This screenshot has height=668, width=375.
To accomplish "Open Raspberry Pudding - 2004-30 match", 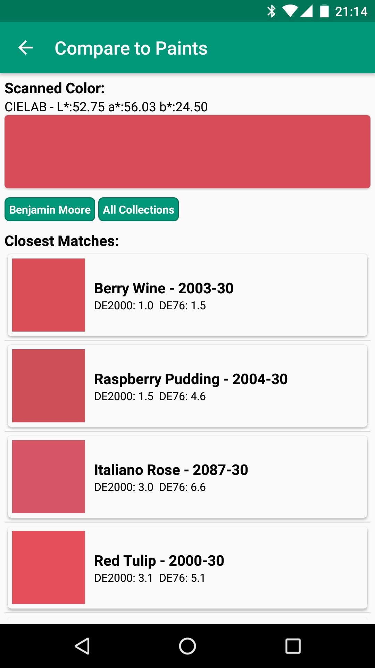I will 187,386.
